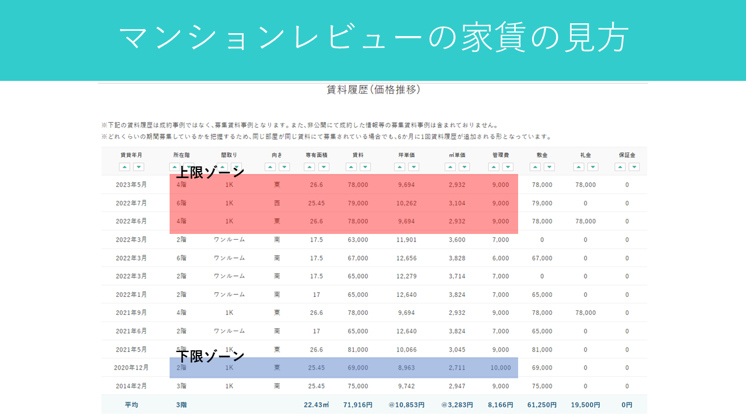Select the 敷金 column header
Screen dimensions: 746x419
click(x=542, y=155)
